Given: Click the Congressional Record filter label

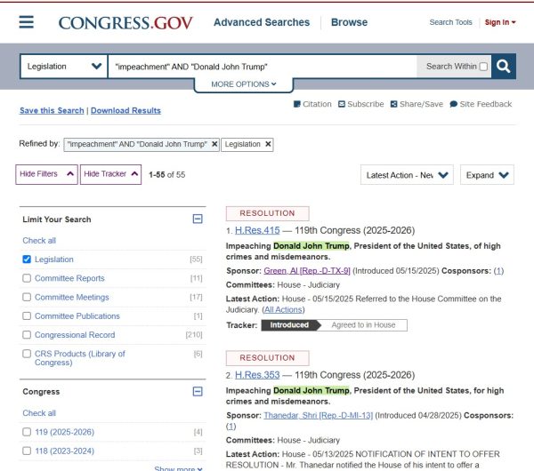Looking at the screenshot, I should coord(75,335).
